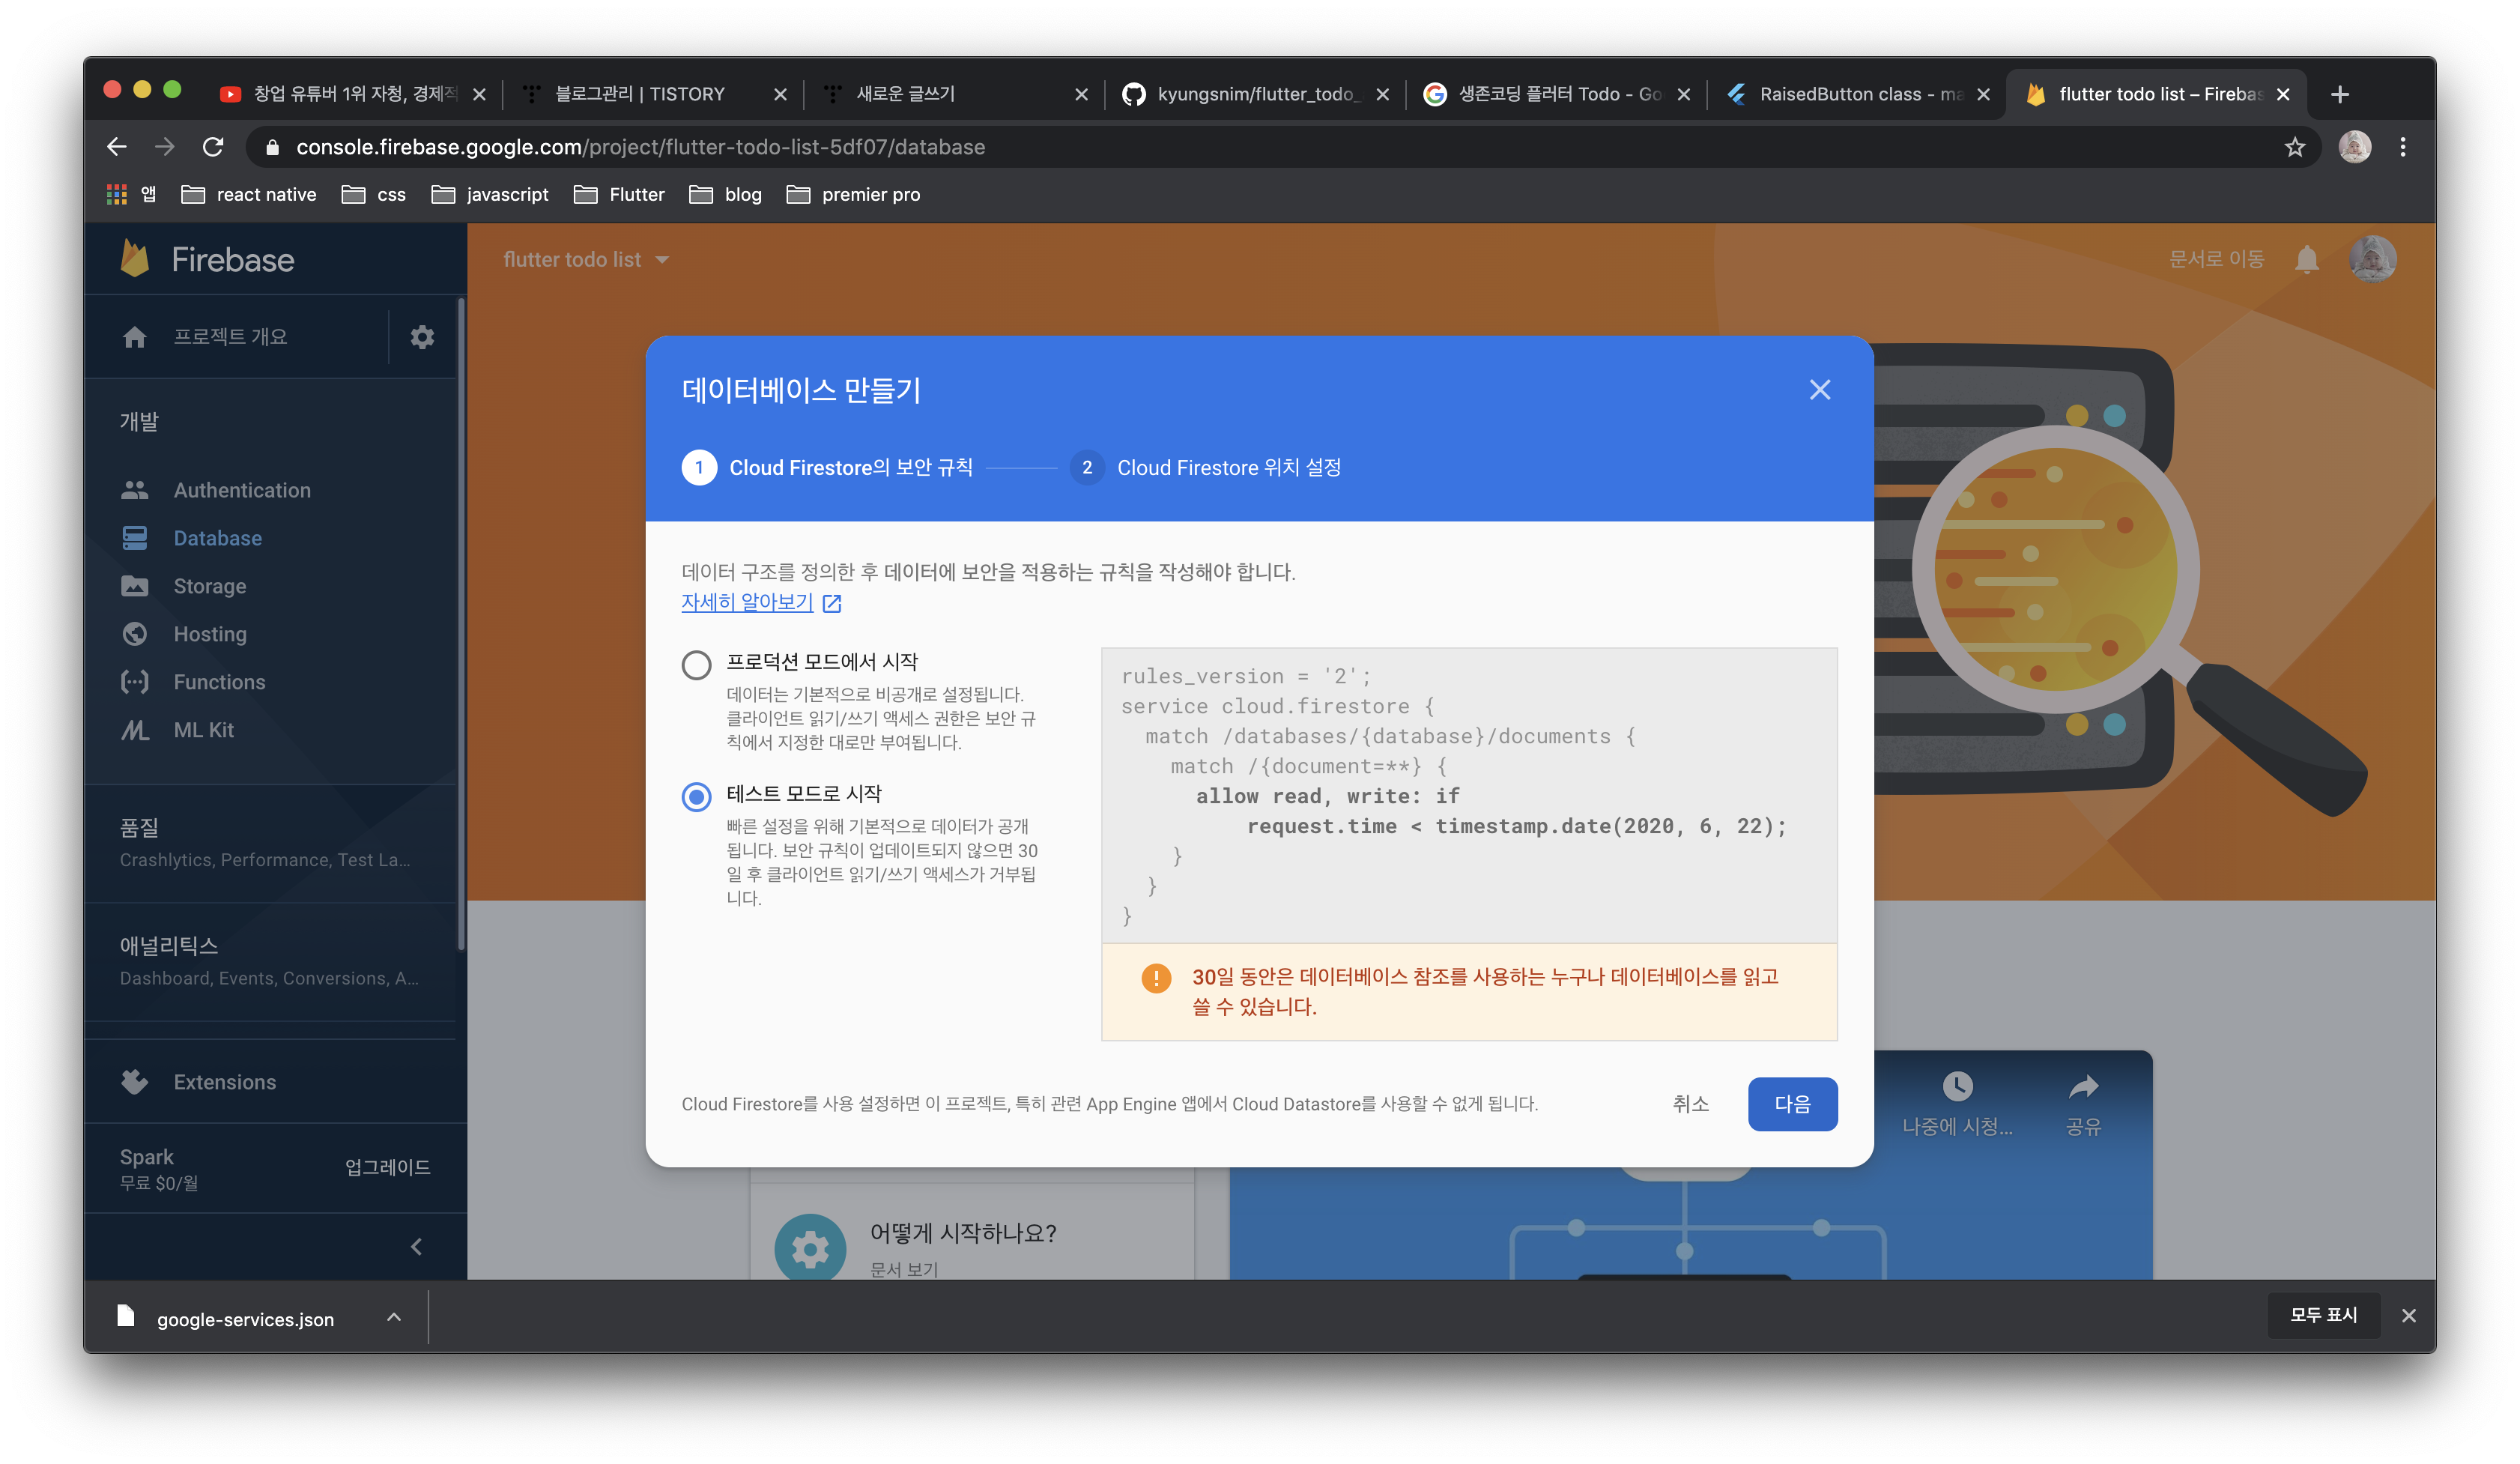The image size is (2520, 1464).
Task: Expand google-services.json download options arrow
Action: click(394, 1318)
